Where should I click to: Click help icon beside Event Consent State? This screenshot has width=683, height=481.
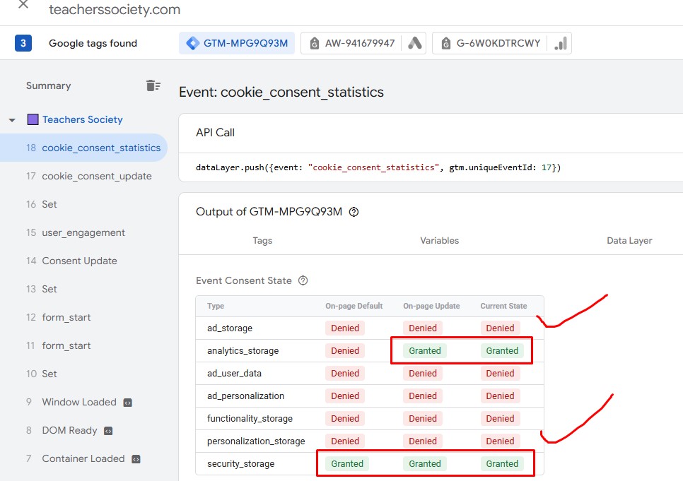point(303,280)
